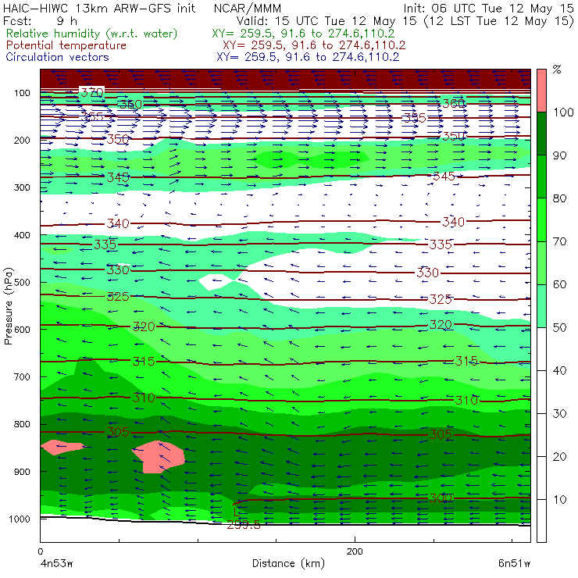578x578 pixels.
Task: Click the '0' distance axis tick label
Action: click(x=40, y=551)
